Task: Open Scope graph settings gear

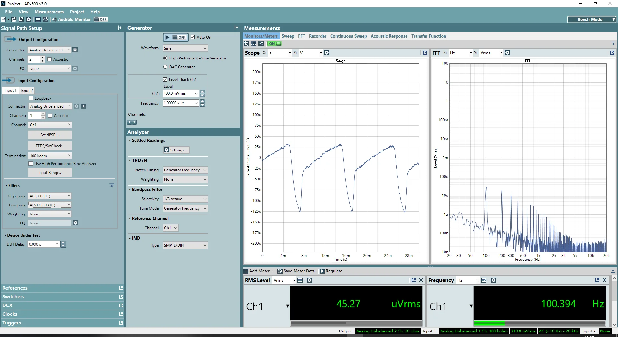Action: (x=327, y=53)
